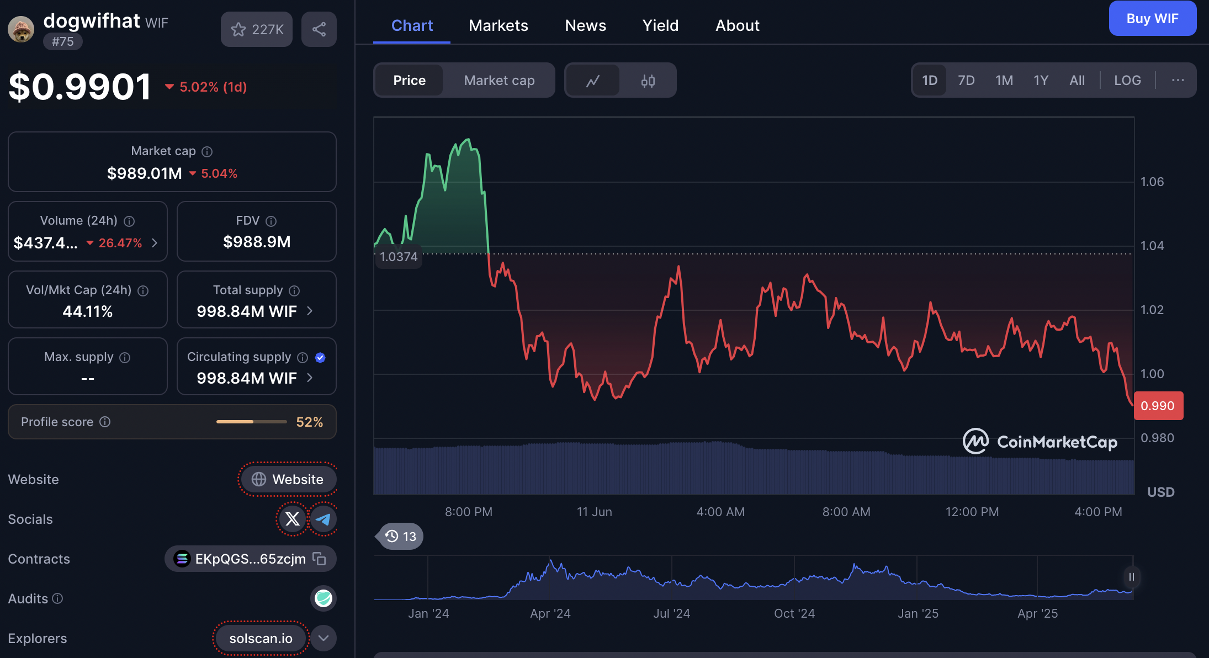
Task: Click the 5.02% (1d) change text
Action: 213,87
